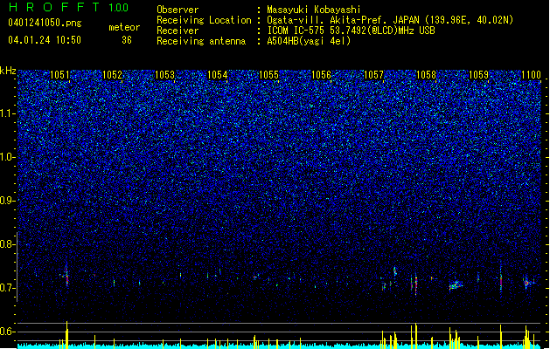The height and width of the screenshot is (349, 550).
Task: Click the HROFFT program title
Action: [x=54, y=7]
